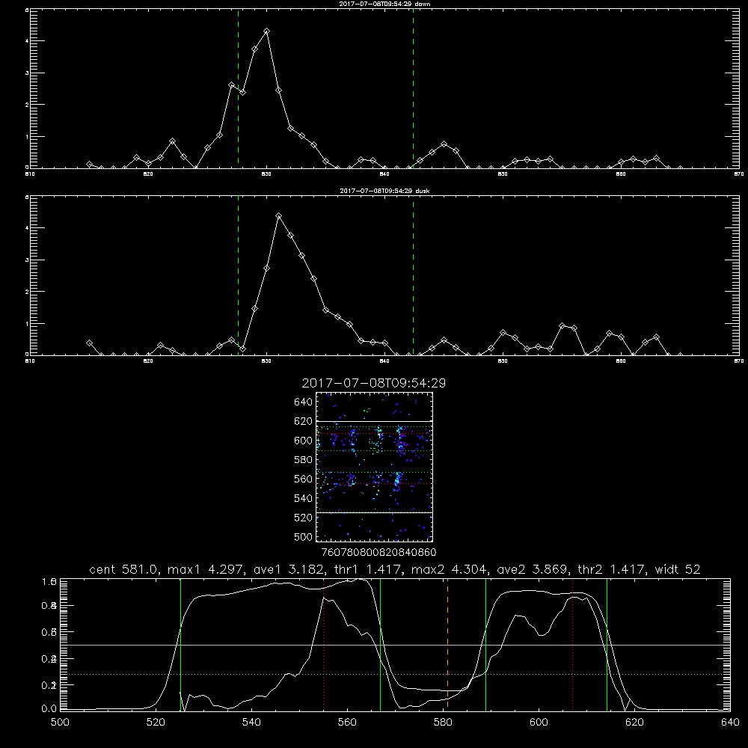
Task: Select the 'max1 4.297' value
Action: [206, 569]
